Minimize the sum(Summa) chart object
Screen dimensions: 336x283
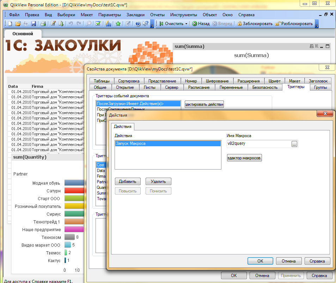tap(322, 47)
